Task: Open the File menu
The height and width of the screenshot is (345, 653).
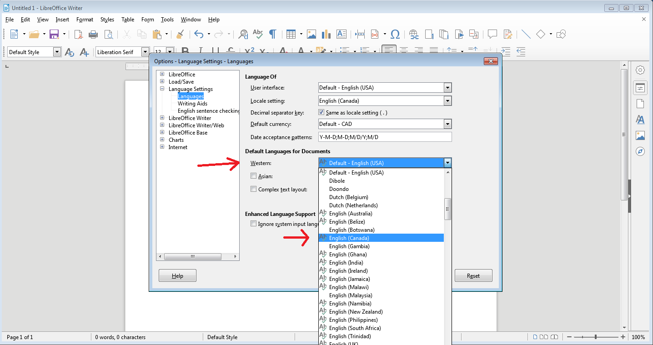Action: pyautogui.click(x=10, y=20)
